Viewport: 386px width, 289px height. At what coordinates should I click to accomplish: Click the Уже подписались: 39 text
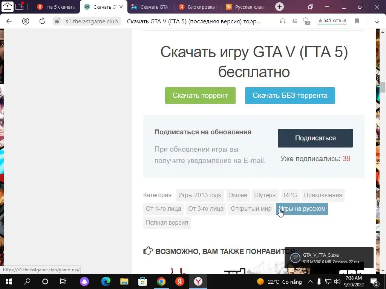(316, 158)
